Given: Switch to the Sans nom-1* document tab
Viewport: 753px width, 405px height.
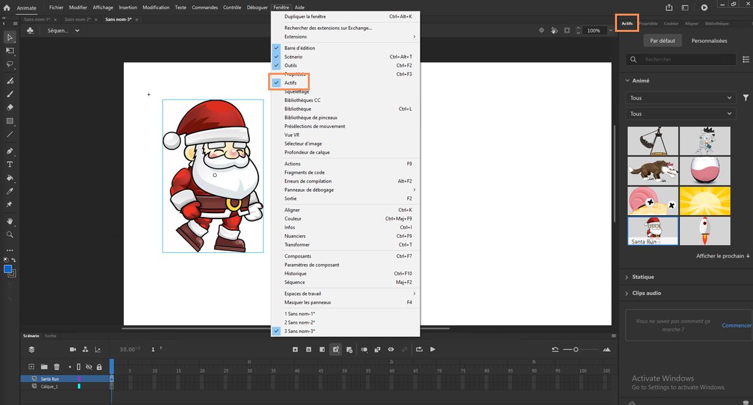Looking at the screenshot, I should 37,20.
